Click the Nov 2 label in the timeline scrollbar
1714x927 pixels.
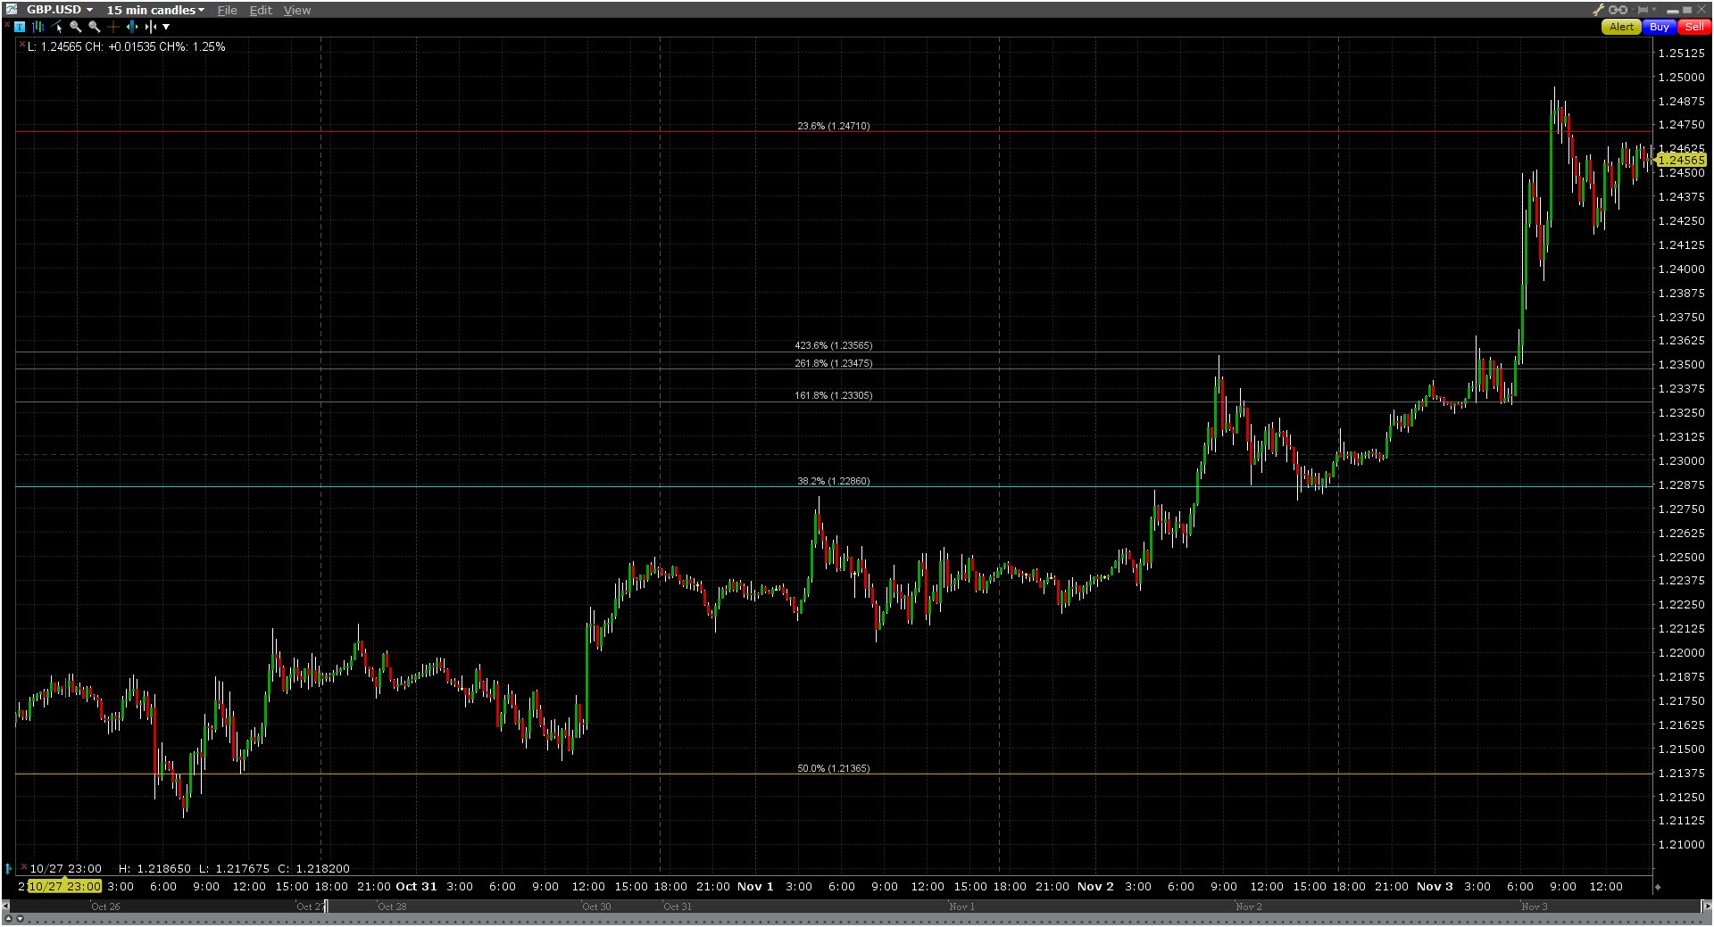pos(1248,906)
